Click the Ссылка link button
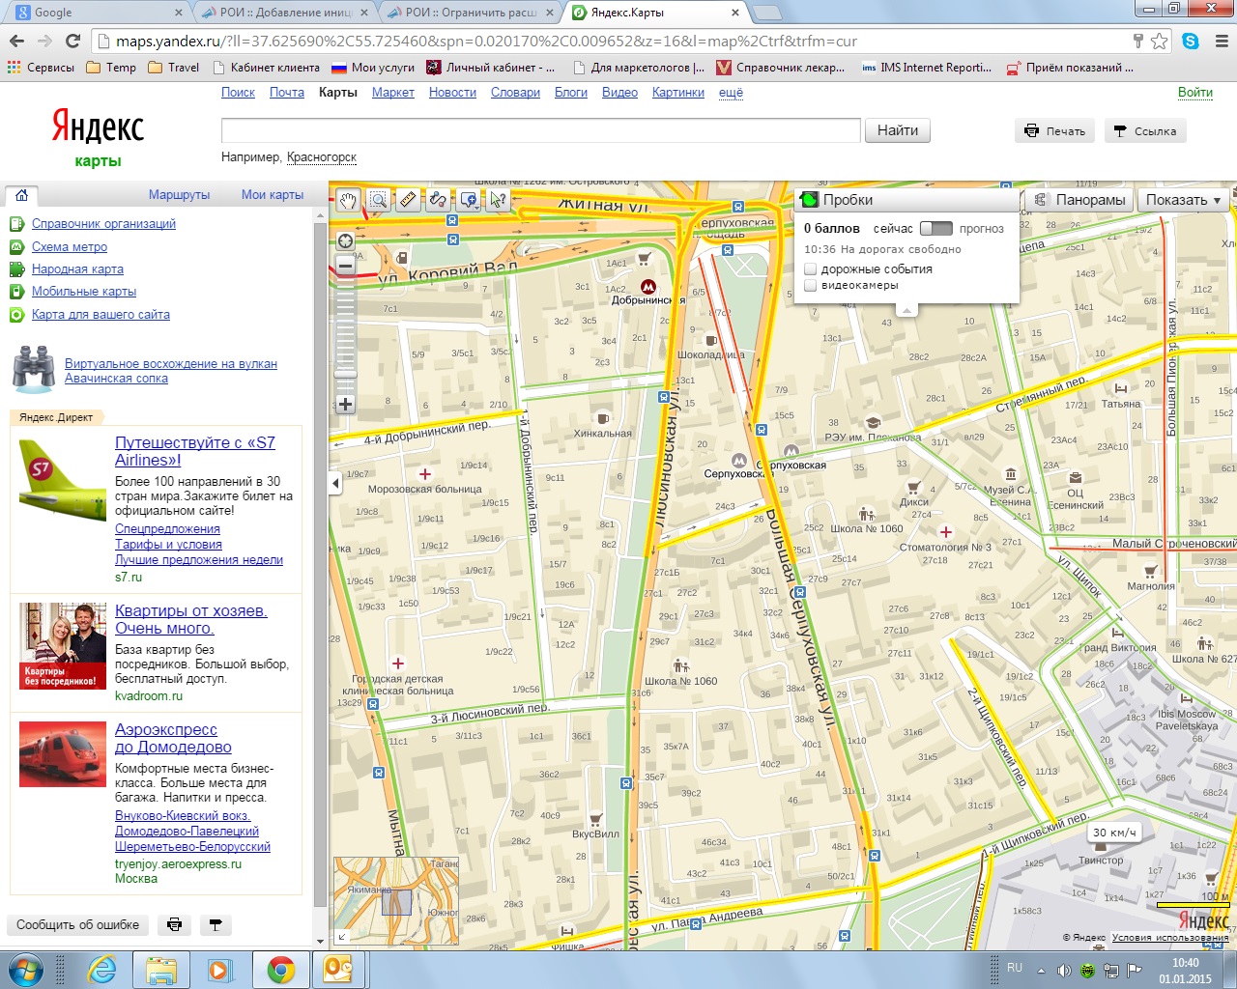 pyautogui.click(x=1144, y=131)
